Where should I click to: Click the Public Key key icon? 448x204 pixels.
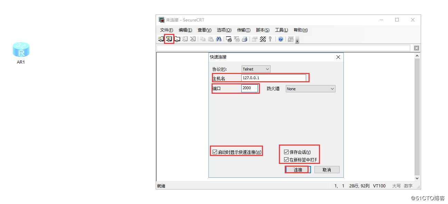click(270, 39)
